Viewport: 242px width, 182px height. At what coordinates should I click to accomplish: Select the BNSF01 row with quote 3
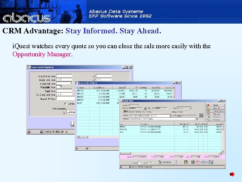125,97
